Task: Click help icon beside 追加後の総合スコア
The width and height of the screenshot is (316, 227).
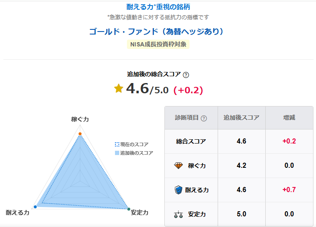Action: pyautogui.click(x=186, y=75)
